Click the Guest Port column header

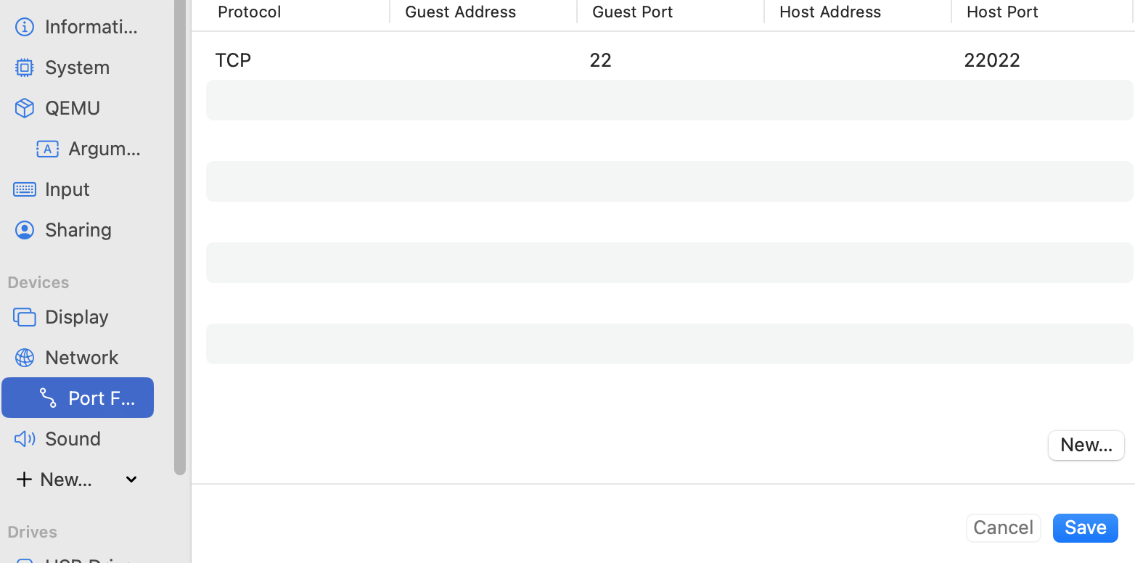(x=633, y=12)
